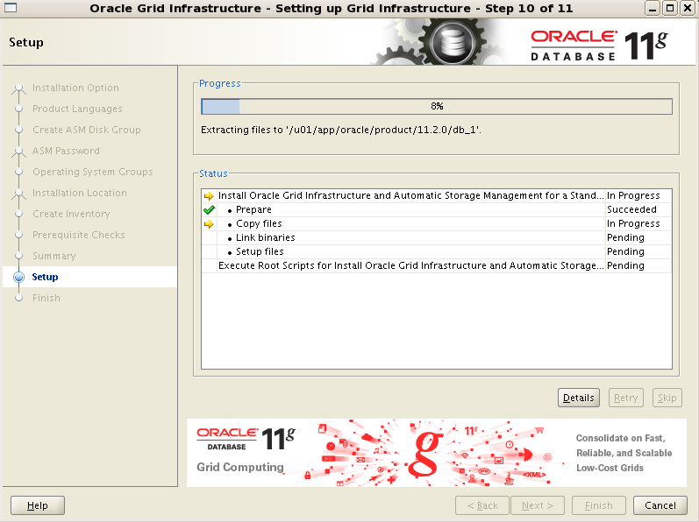
Task: Open the Help button
Action: [38, 505]
